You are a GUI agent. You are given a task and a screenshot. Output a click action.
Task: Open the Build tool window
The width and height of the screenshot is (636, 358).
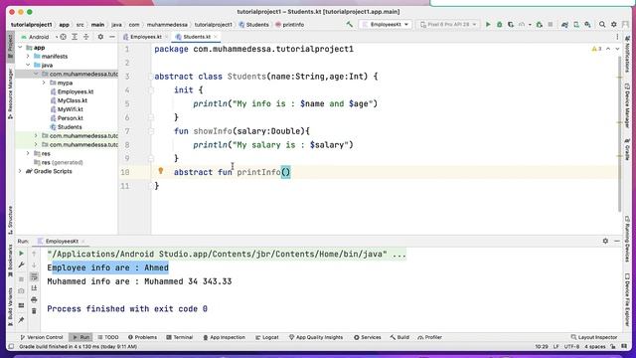pyautogui.click(x=399, y=337)
